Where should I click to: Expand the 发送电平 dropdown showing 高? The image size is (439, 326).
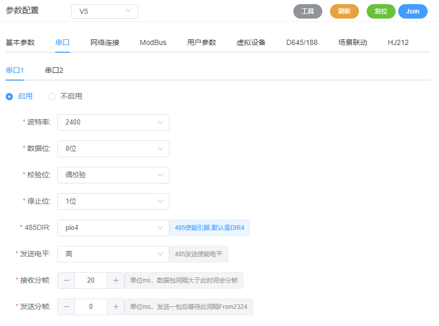113,254
